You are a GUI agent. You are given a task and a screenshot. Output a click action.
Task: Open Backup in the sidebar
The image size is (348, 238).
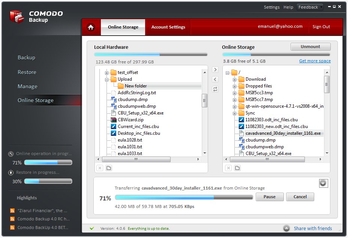(26, 57)
